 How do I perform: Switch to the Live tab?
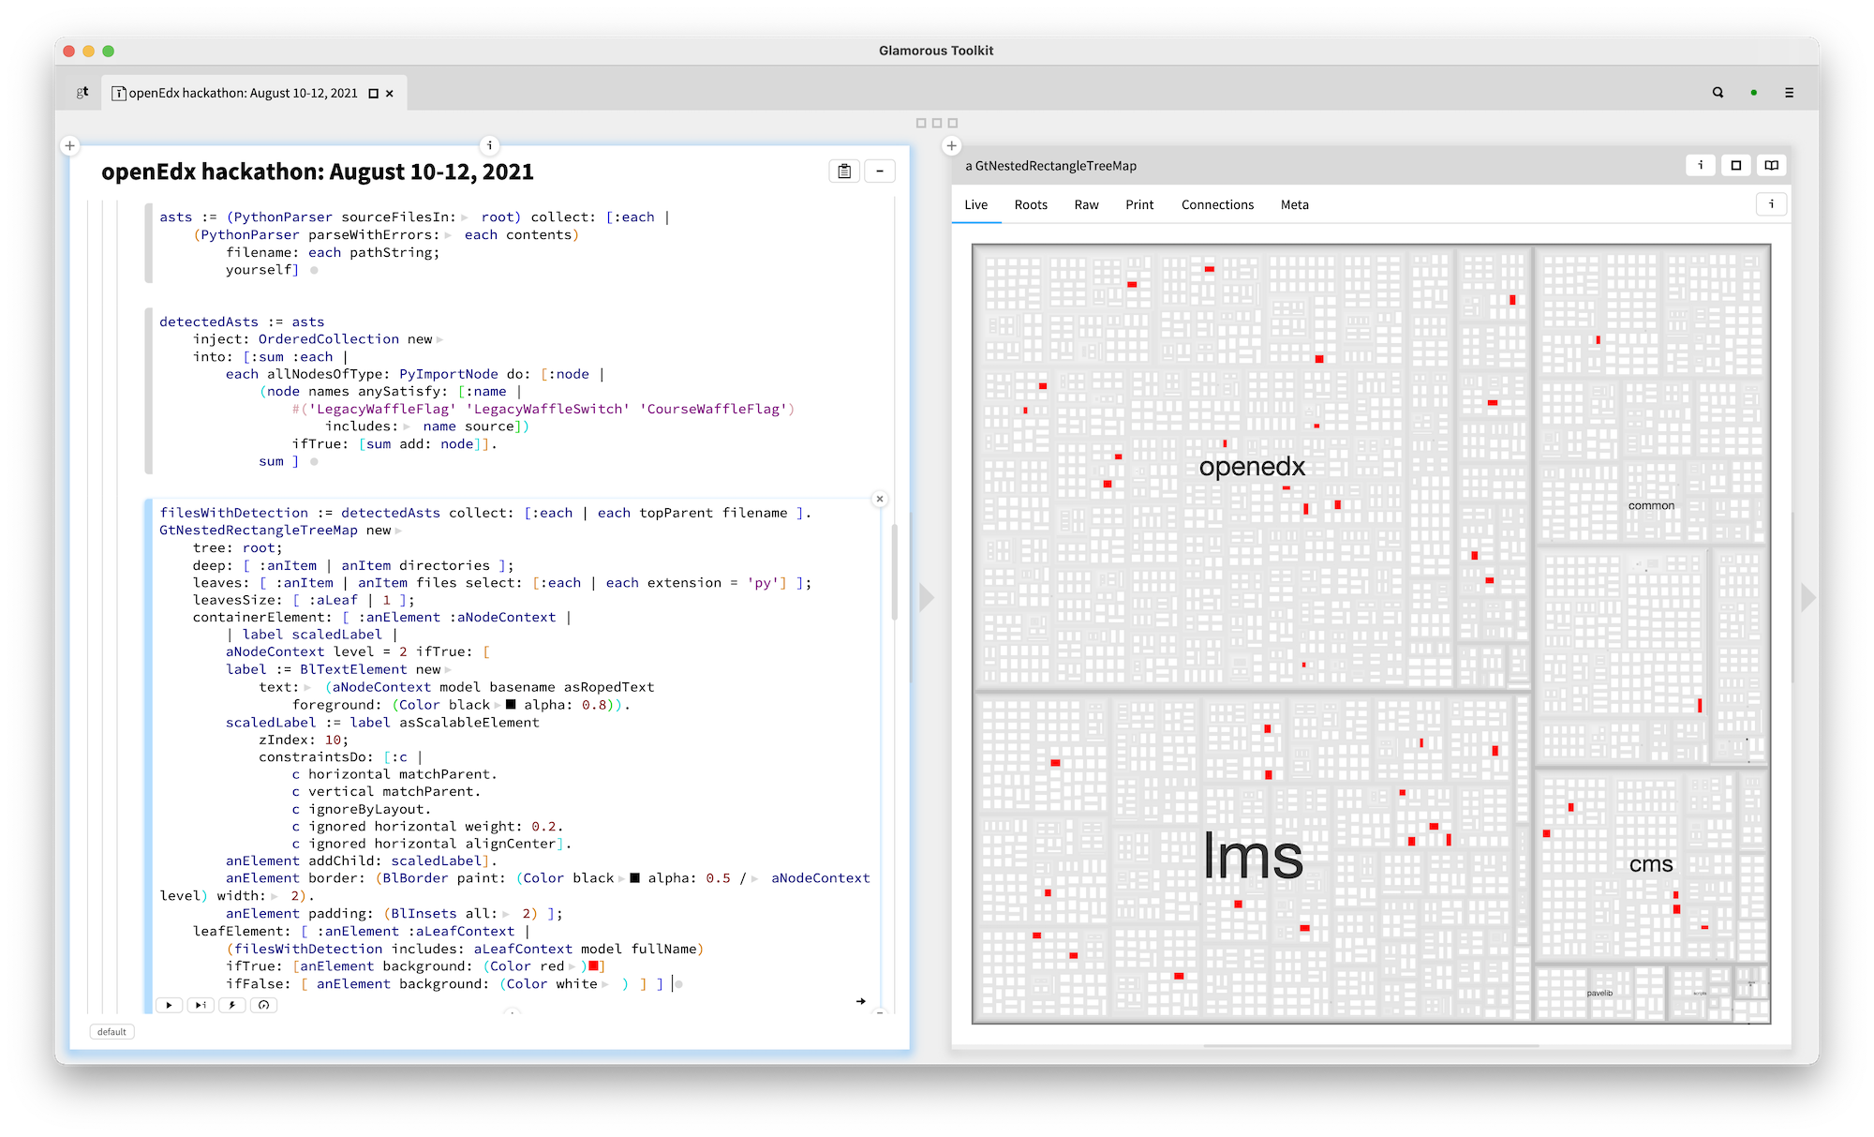[976, 204]
